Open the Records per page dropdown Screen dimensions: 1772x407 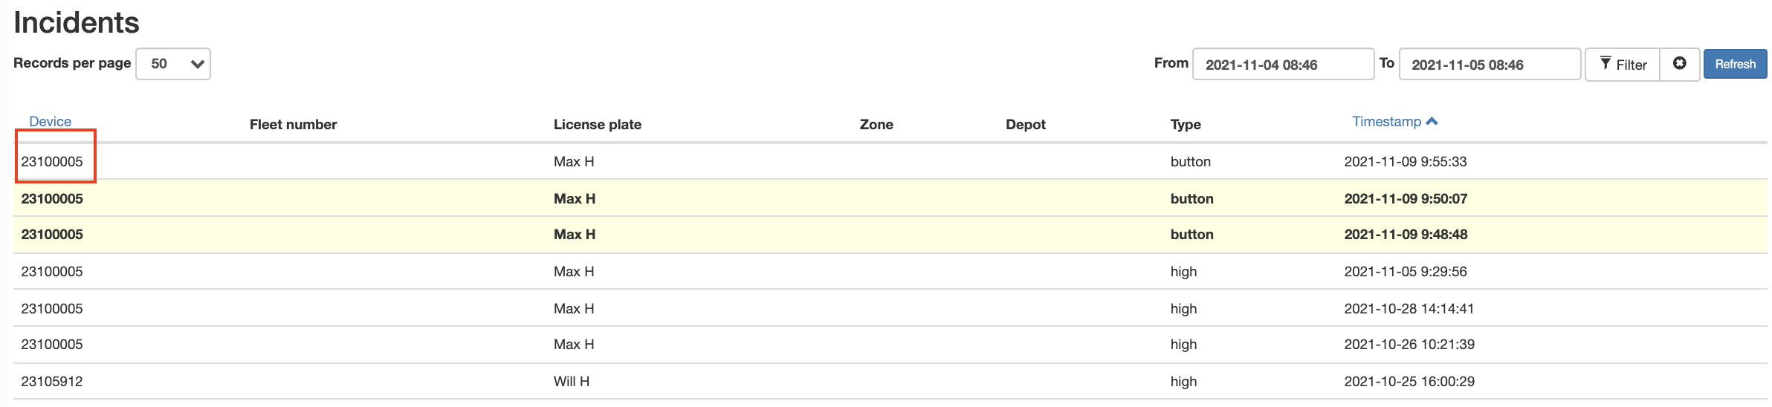pyautogui.click(x=173, y=64)
